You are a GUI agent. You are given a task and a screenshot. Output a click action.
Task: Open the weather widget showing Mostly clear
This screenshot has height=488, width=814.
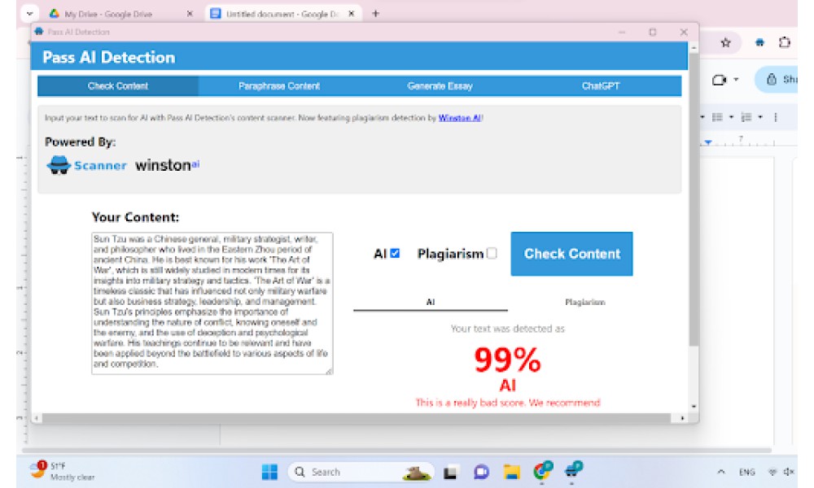coord(63,471)
